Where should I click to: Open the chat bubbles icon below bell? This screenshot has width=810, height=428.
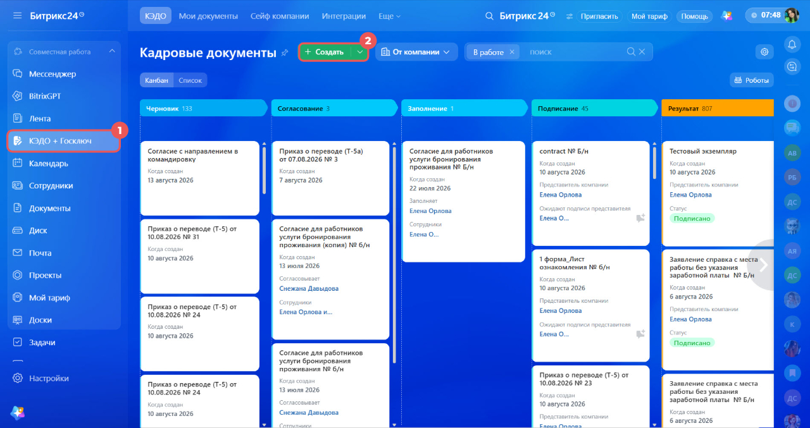792,66
